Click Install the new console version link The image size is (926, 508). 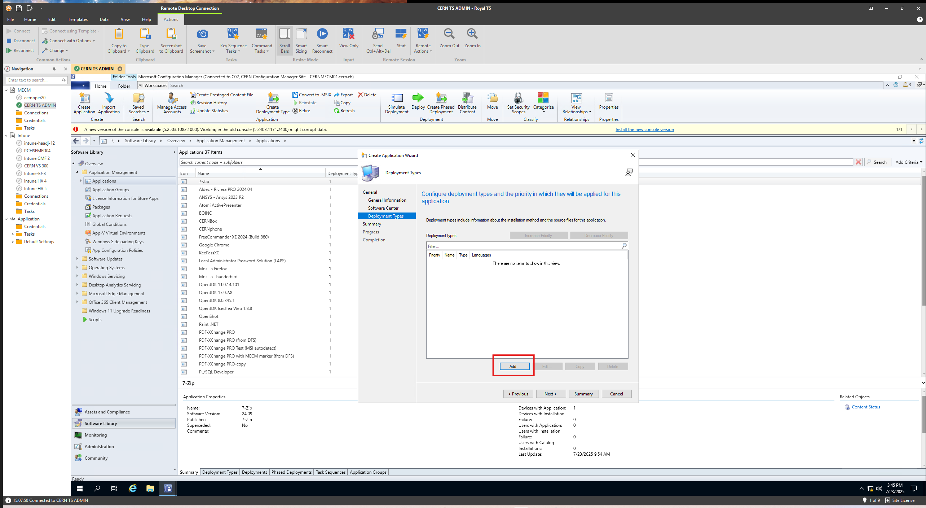point(645,130)
